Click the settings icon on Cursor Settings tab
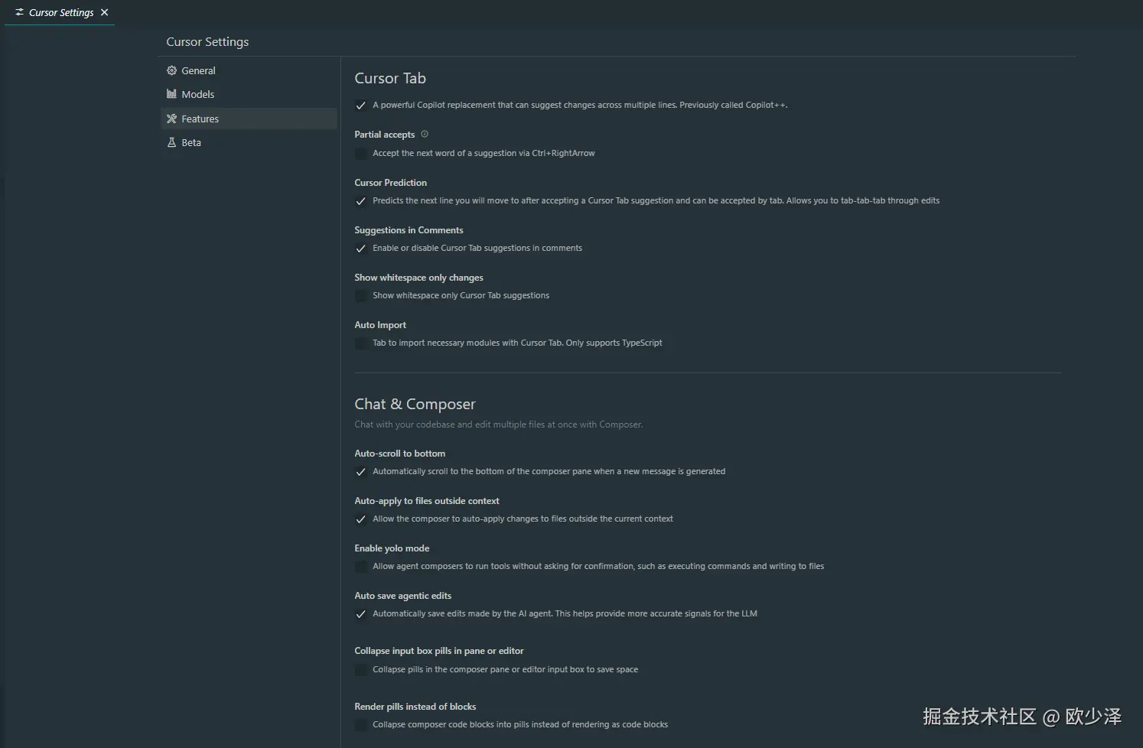1143x748 pixels. point(19,12)
